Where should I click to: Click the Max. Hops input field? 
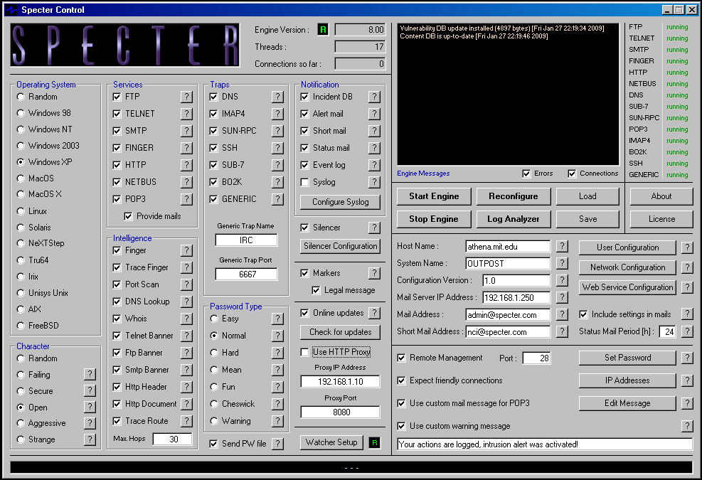[x=172, y=439]
